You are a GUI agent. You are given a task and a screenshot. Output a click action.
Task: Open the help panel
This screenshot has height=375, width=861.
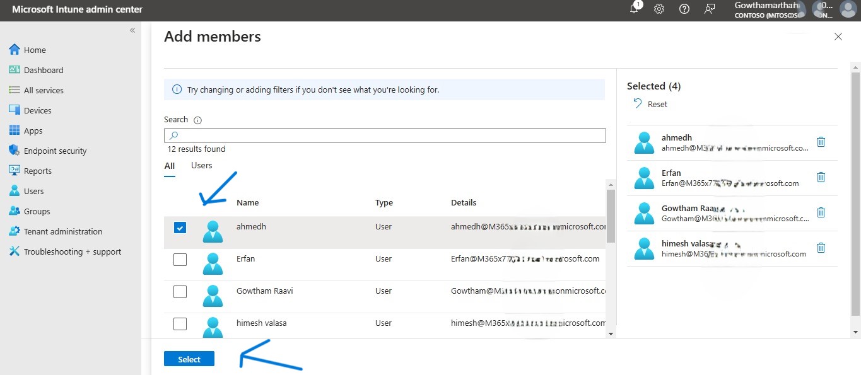[684, 9]
